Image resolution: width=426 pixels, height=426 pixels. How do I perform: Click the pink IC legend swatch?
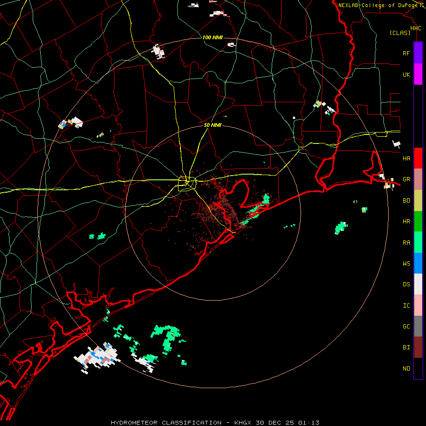pos(418,305)
